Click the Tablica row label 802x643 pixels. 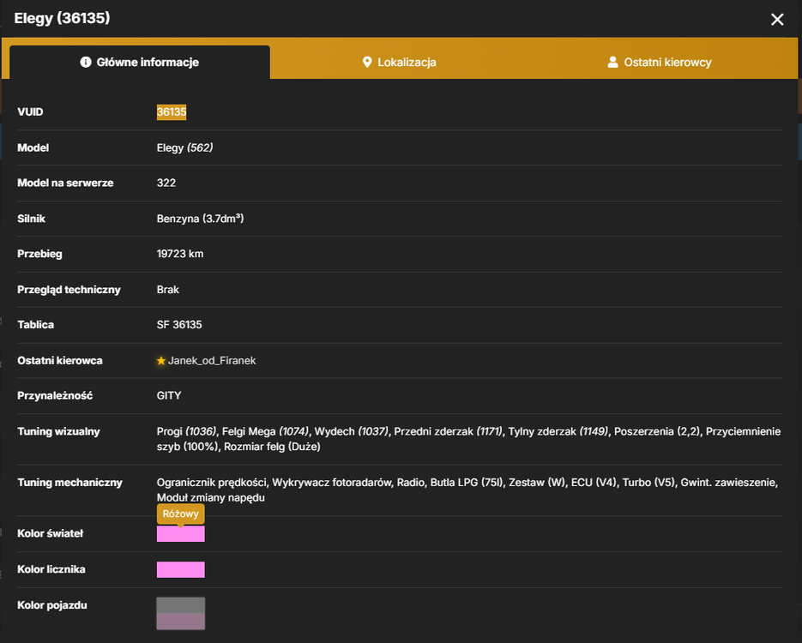coord(36,325)
